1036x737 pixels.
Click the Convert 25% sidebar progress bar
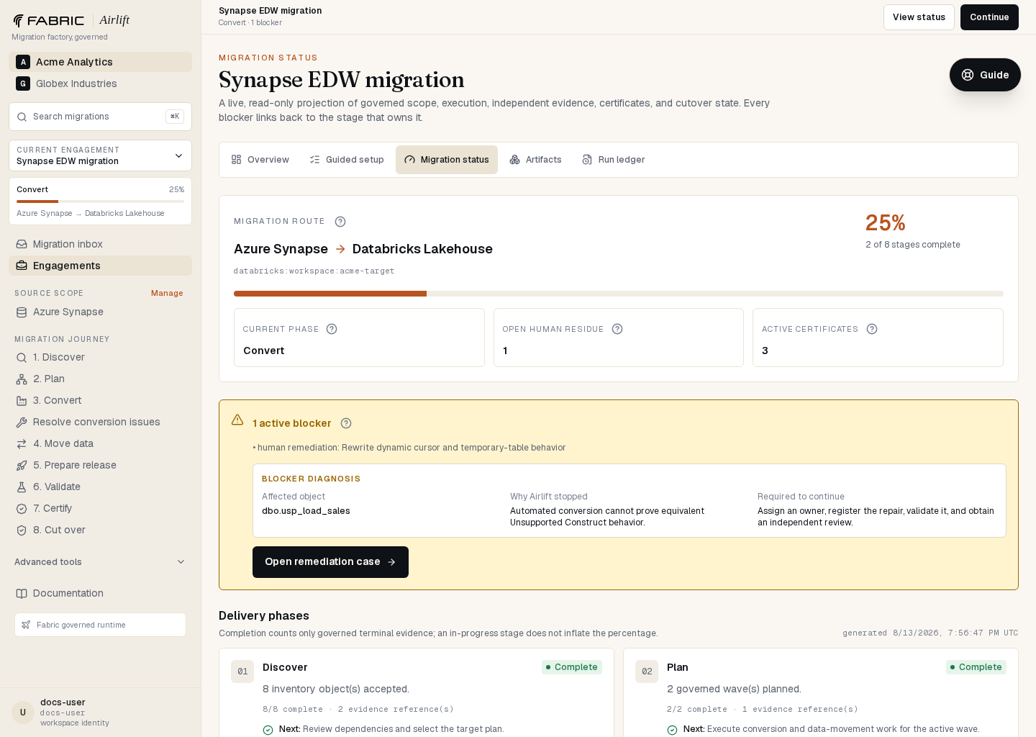click(100, 202)
